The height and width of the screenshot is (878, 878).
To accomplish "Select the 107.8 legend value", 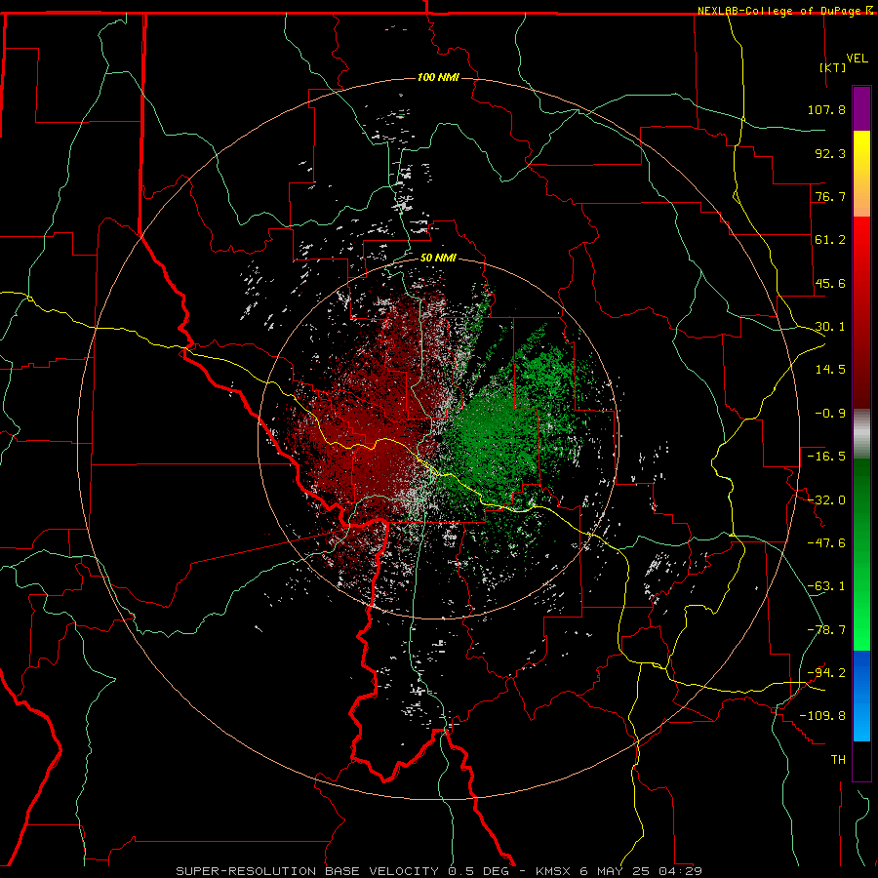I will [x=826, y=109].
